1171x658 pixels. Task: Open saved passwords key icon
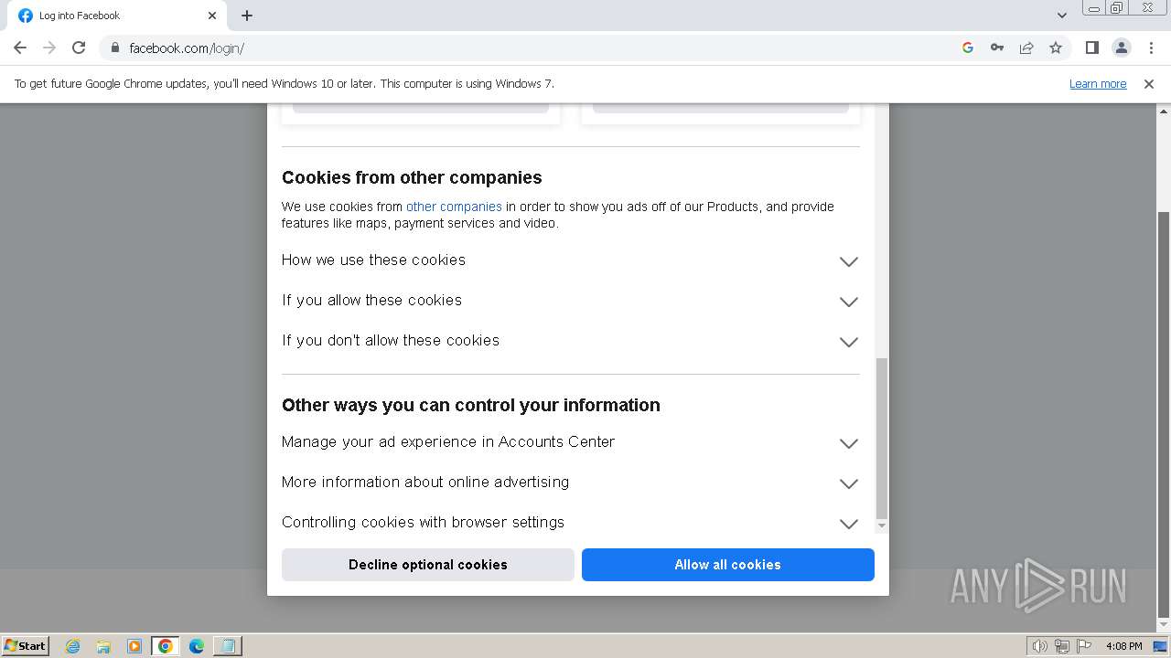pyautogui.click(x=997, y=48)
